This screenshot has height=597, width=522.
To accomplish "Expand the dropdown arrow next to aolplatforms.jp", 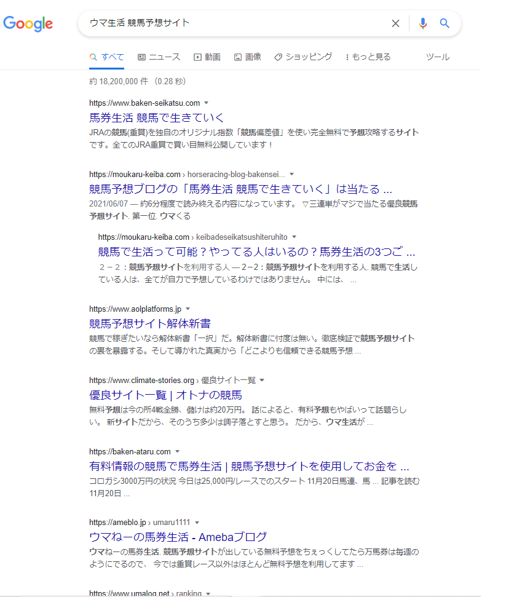I will click(188, 309).
